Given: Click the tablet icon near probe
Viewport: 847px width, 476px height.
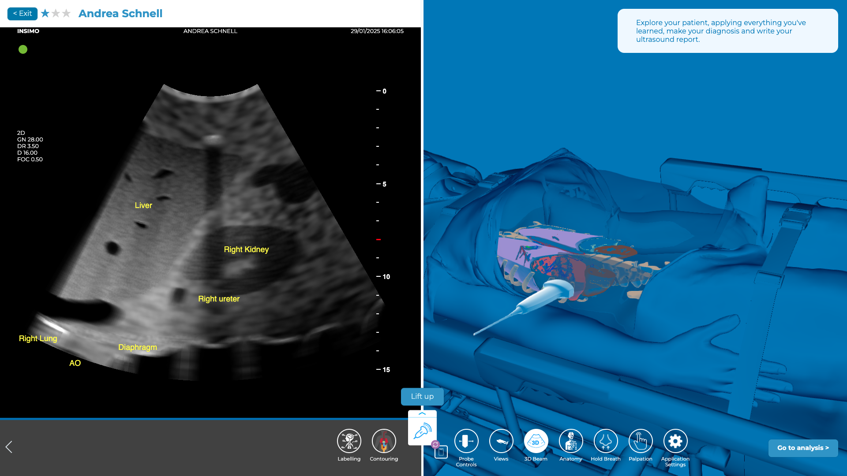Looking at the screenshot, I should point(441,452).
